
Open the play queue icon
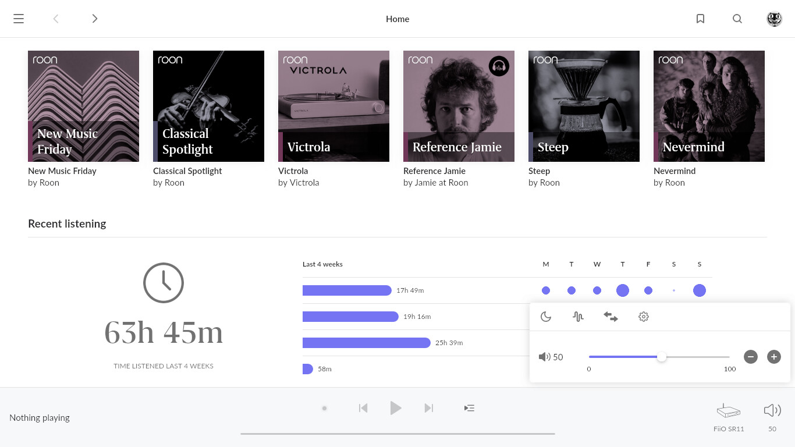pyautogui.click(x=469, y=408)
